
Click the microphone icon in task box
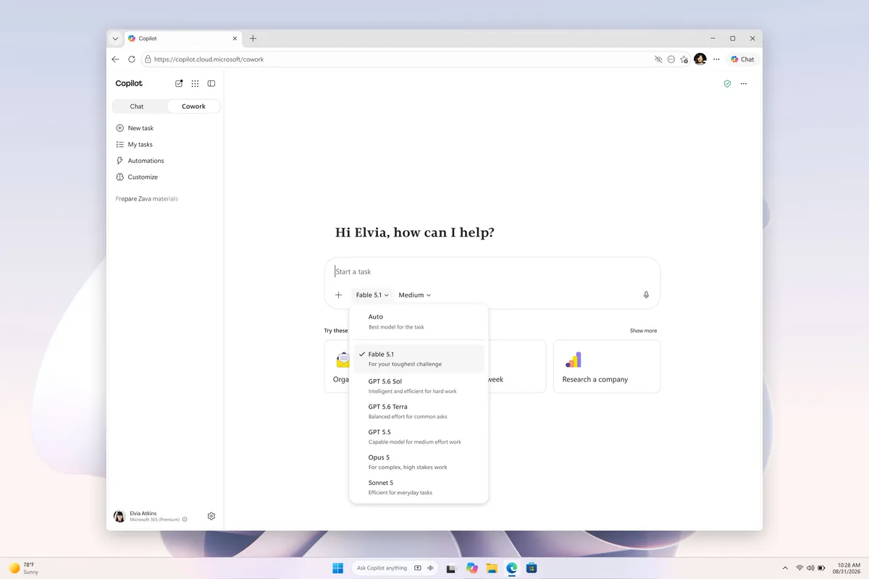(646, 295)
